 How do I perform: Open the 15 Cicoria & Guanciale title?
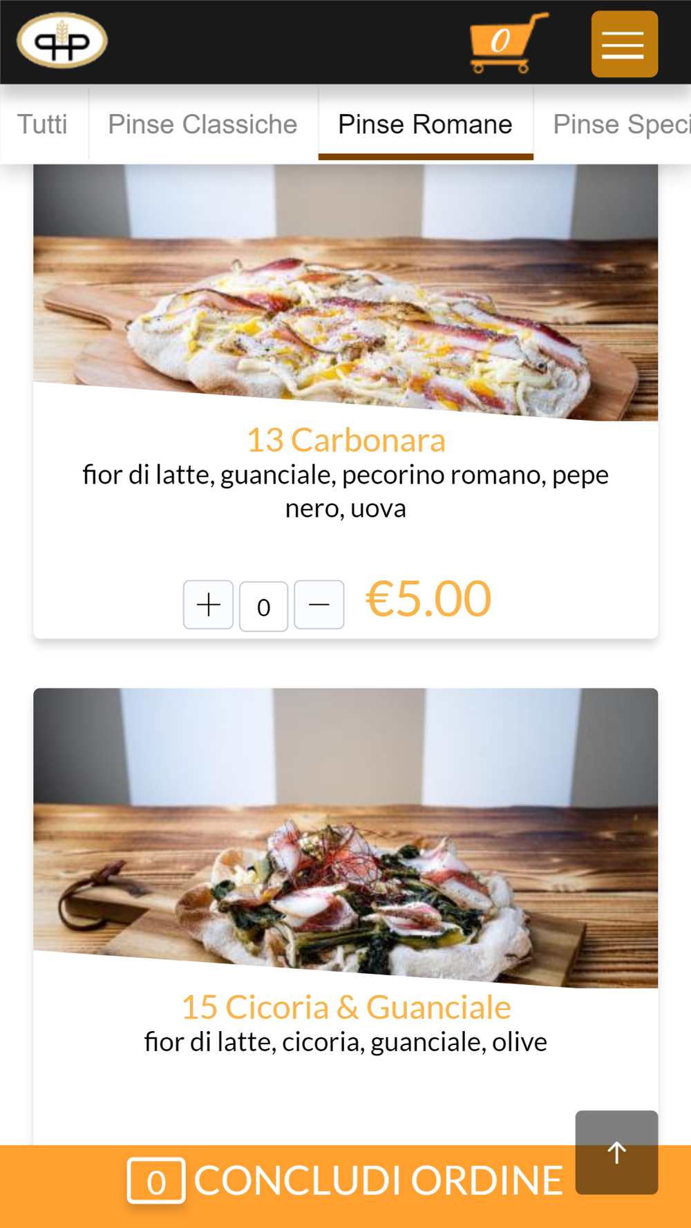[345, 1007]
